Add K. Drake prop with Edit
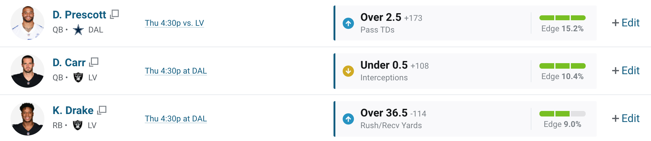 (x=626, y=118)
